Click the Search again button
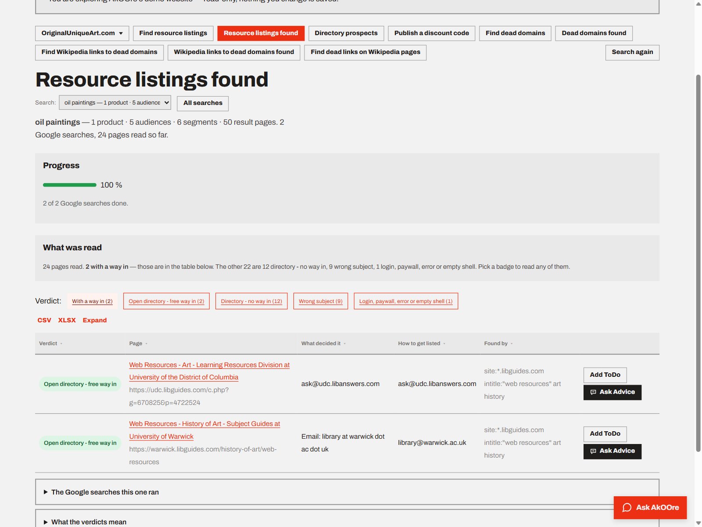The height and width of the screenshot is (527, 702). click(632, 52)
